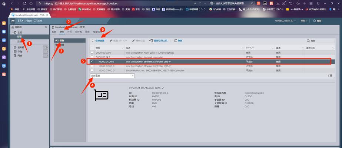Open 网络 networking in navigator
Screen dimensions: 342x148
point(19,56)
